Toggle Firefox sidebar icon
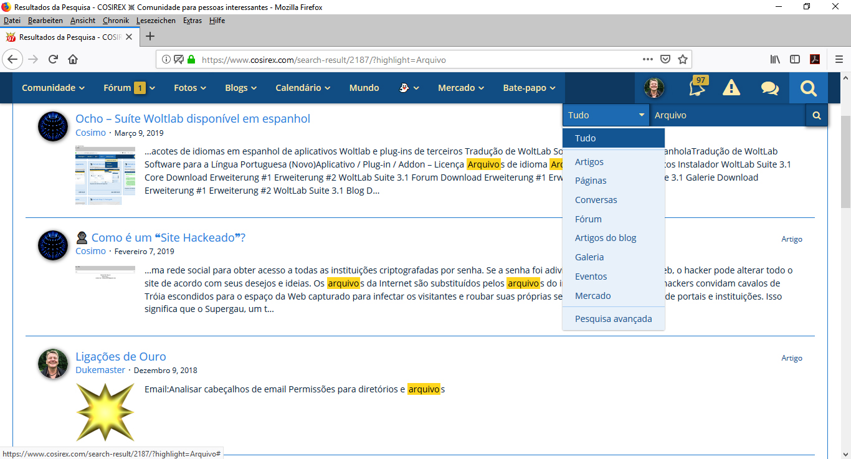Viewport: 851px width, 459px height. (x=795, y=59)
